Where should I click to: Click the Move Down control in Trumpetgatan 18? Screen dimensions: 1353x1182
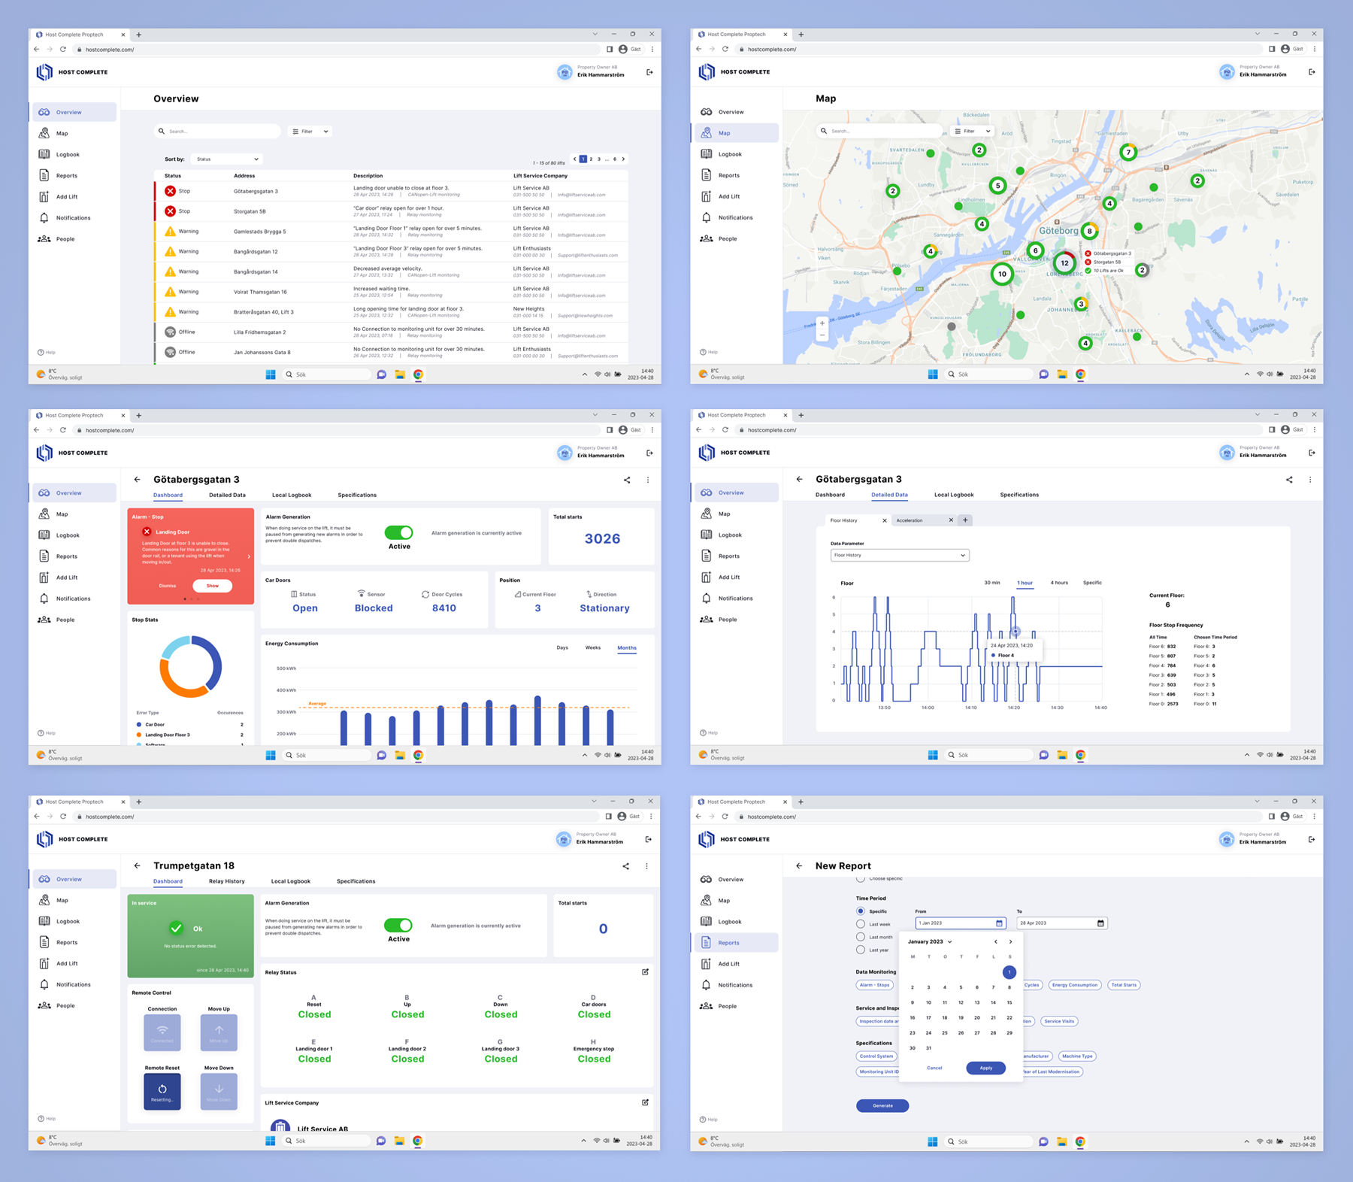[x=219, y=1091]
